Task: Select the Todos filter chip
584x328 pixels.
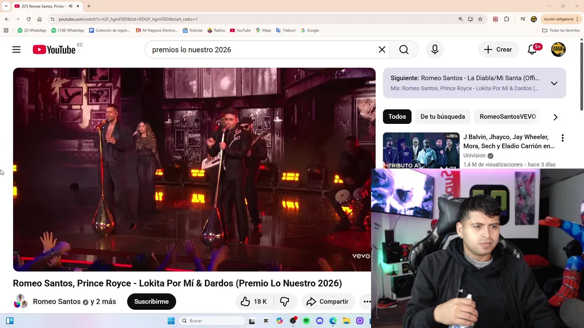Action: (397, 117)
